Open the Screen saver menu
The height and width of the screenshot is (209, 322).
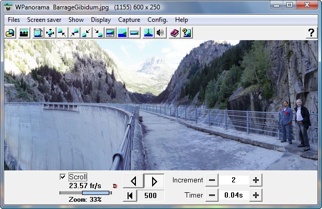[x=44, y=20]
